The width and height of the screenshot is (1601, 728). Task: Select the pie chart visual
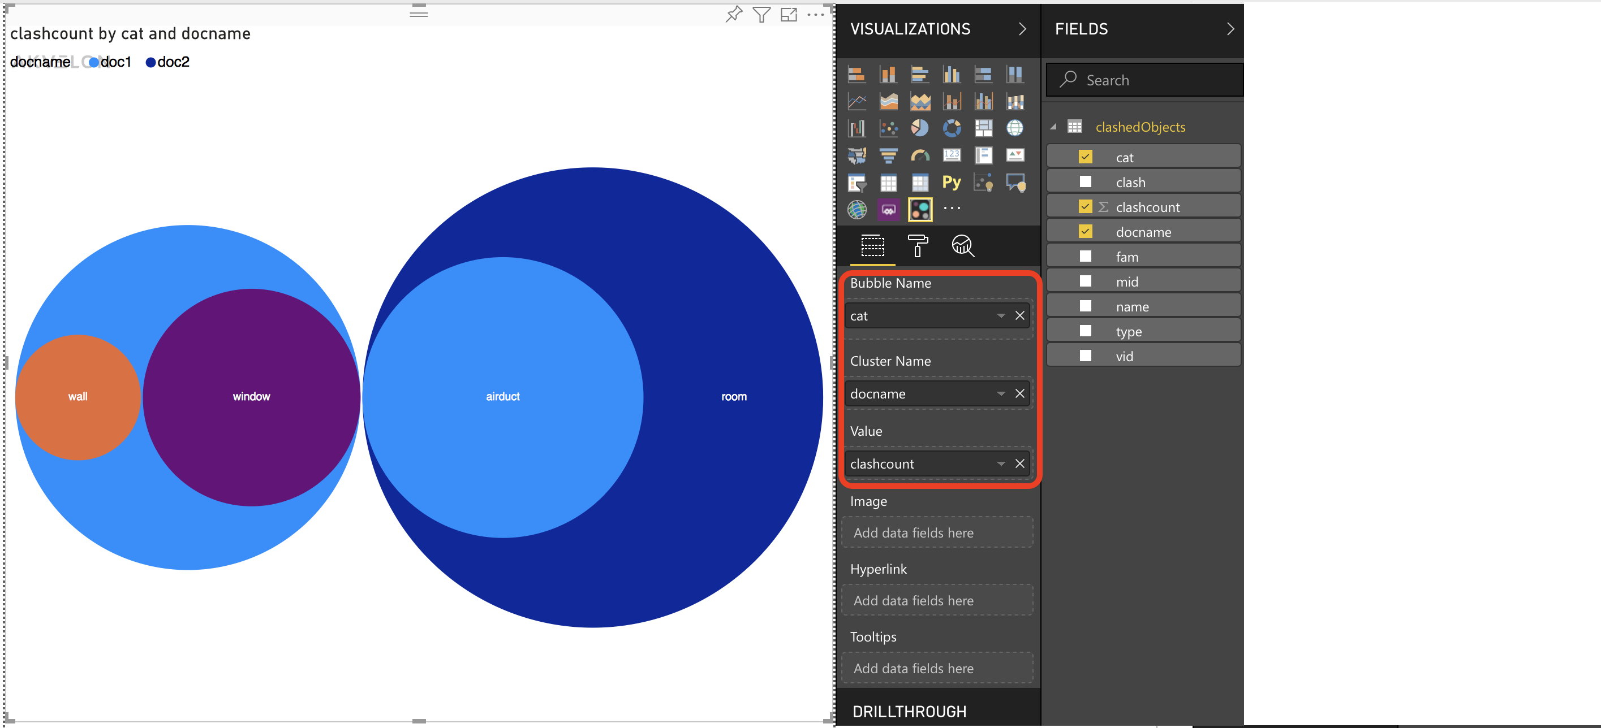(920, 128)
